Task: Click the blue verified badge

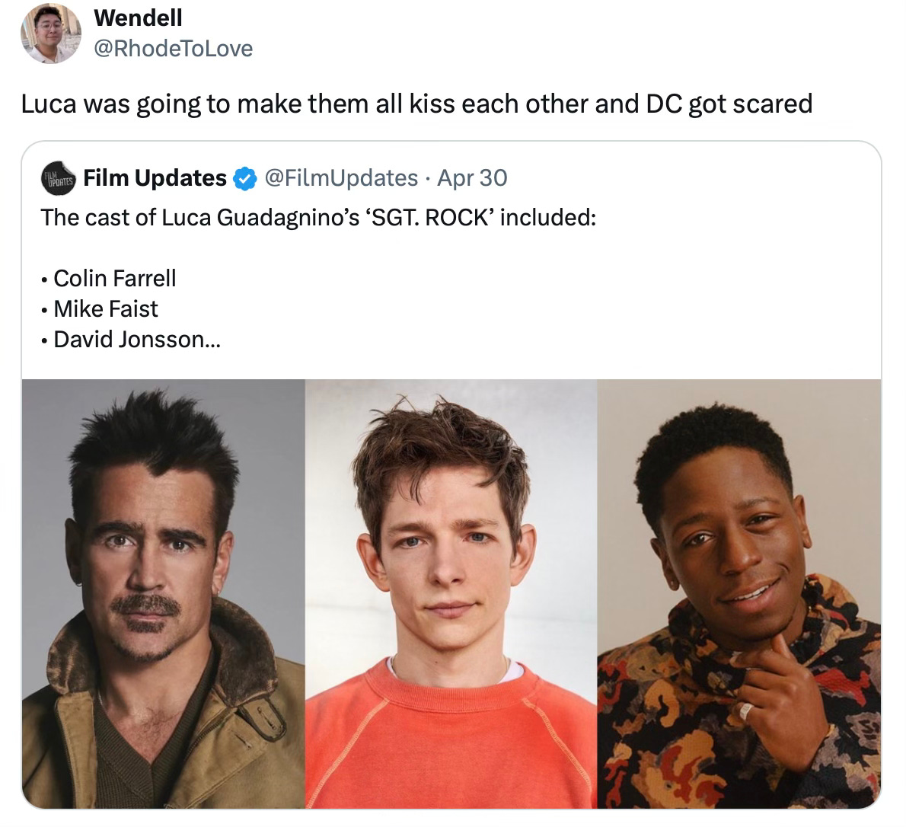Action: coord(244,179)
